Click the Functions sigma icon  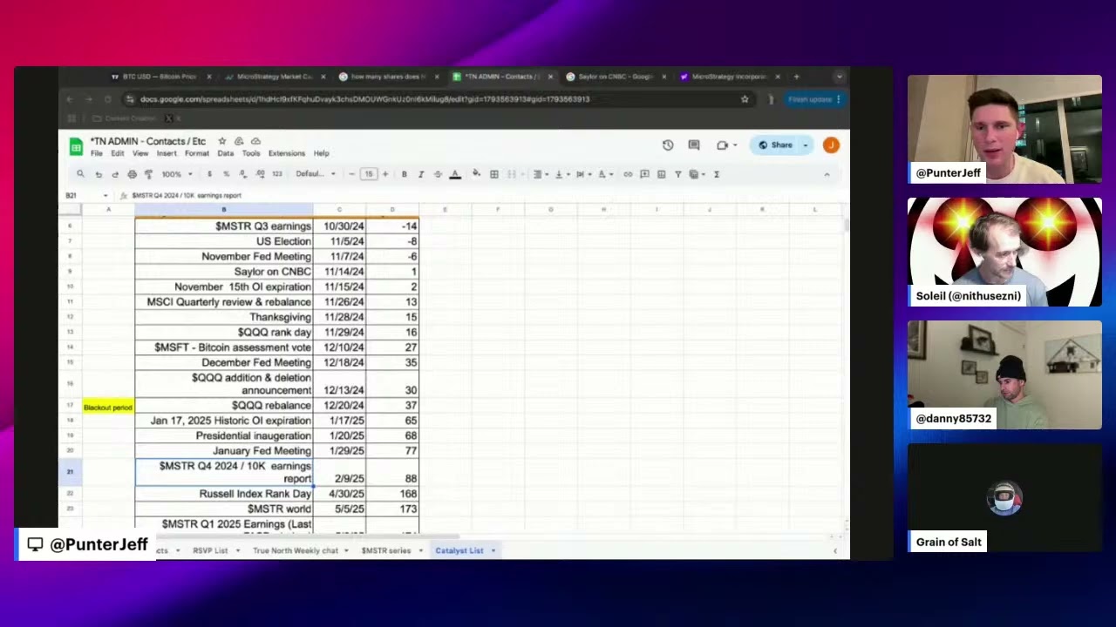[x=717, y=174]
